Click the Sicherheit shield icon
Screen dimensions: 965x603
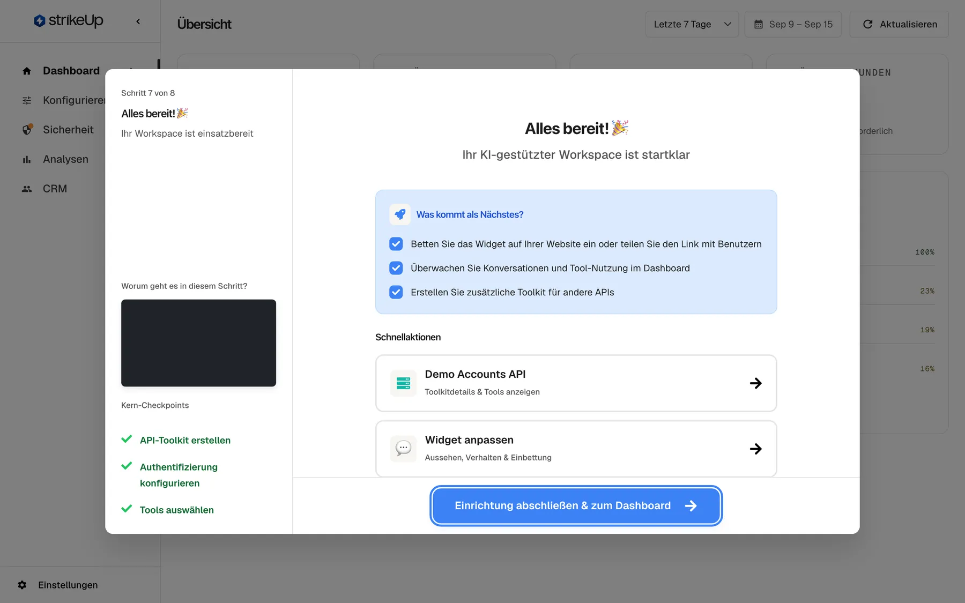[27, 129]
